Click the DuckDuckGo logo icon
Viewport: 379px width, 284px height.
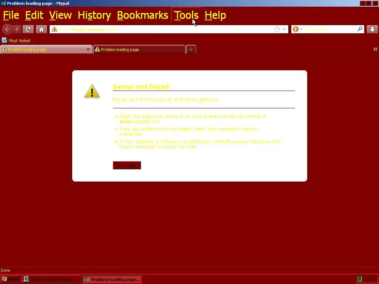[x=296, y=29]
